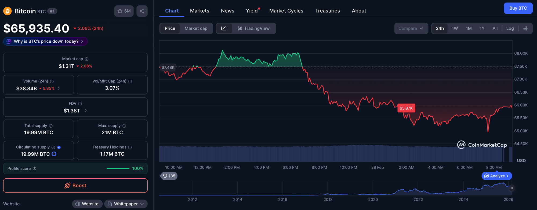Viewport: 537px width, 210px height.
Task: Click the share icon next to Bitcoin
Action: click(142, 11)
